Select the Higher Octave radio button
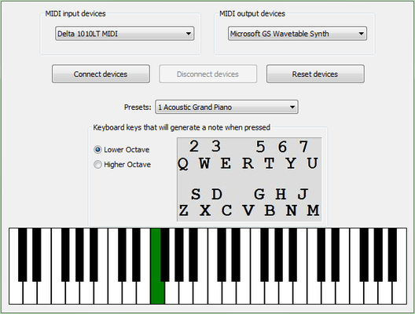This screenshot has height=314, width=415. [97, 164]
